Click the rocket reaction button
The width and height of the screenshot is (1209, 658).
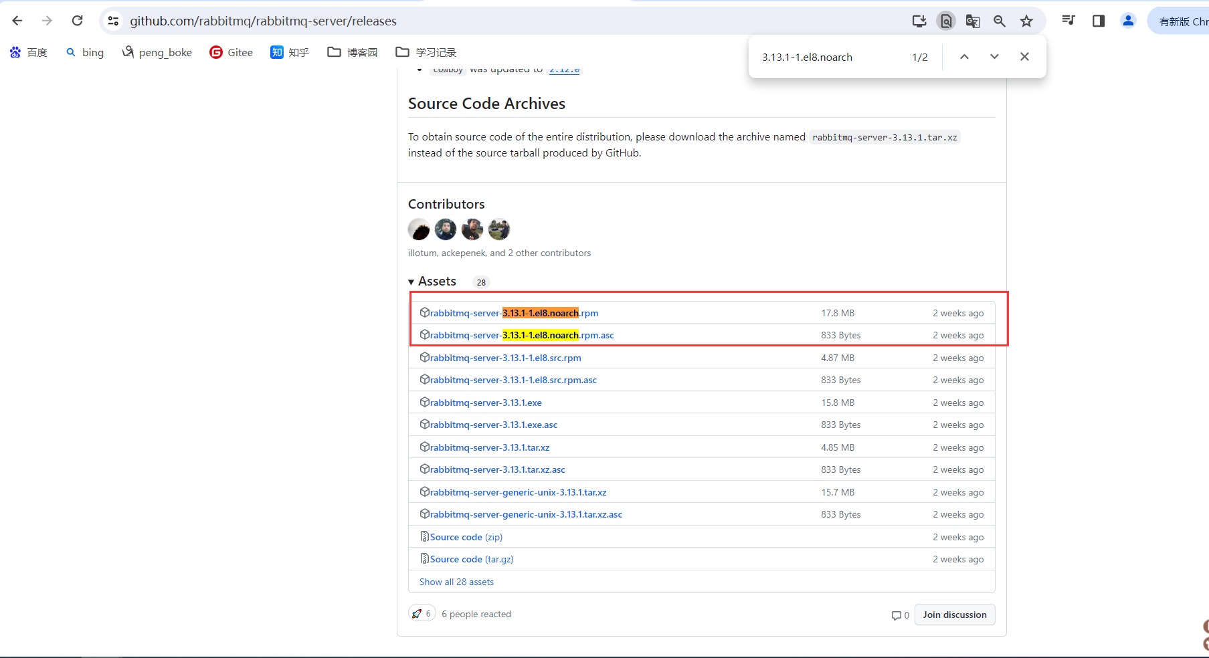click(x=422, y=613)
